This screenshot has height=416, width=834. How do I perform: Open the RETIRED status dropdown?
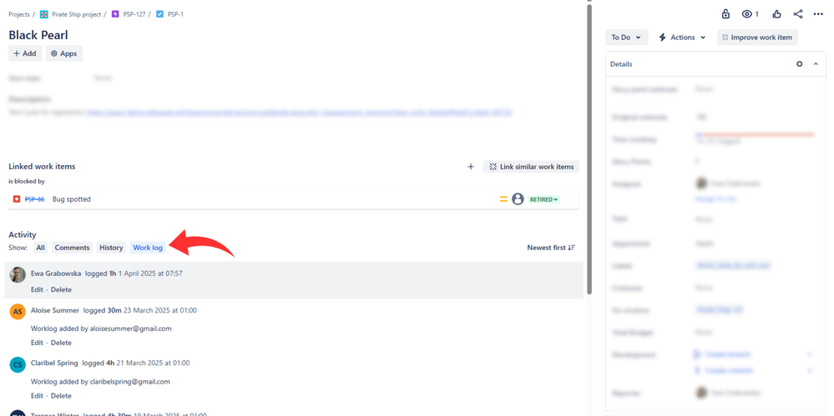click(x=544, y=199)
